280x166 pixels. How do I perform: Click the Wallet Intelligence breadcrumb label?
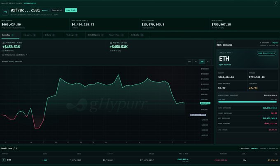tap(12, 3)
